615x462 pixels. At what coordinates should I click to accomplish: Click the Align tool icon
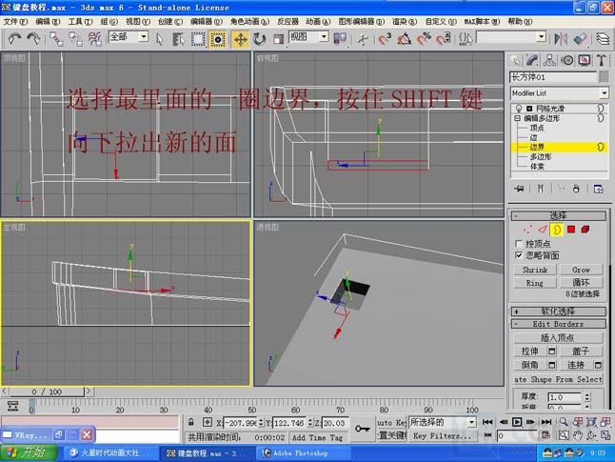[580, 39]
